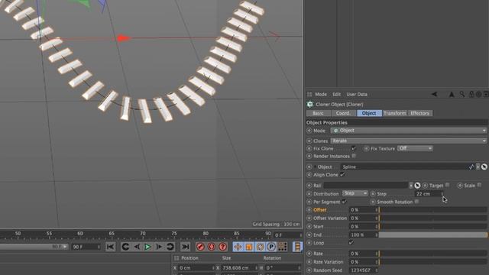Uncheck the Fix Clone checkbox
The width and height of the screenshot is (489, 275).
354,148
